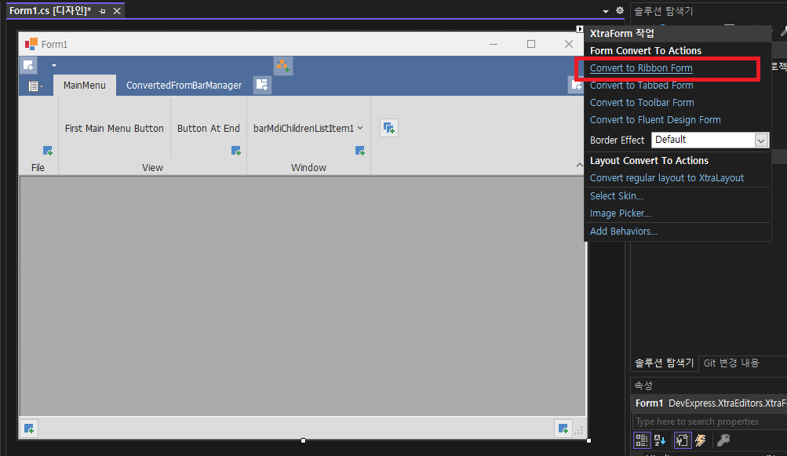Click the 속성 panel title
This screenshot has height=456, width=787.
[x=643, y=385]
